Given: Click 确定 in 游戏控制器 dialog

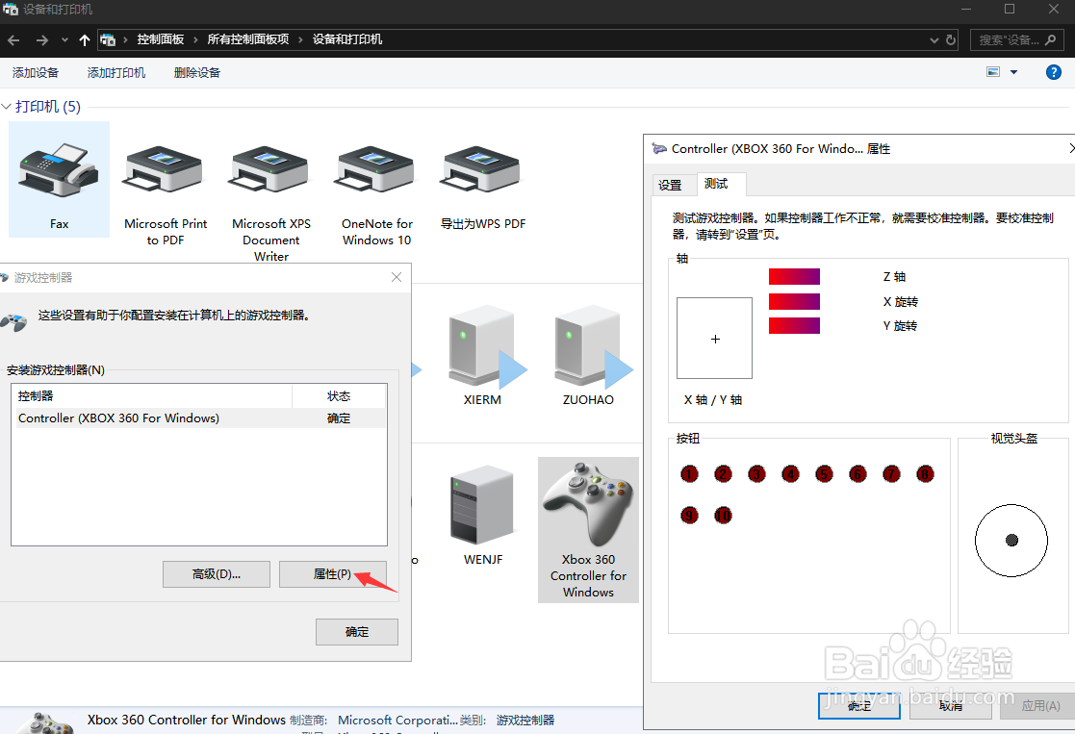Looking at the screenshot, I should [356, 632].
